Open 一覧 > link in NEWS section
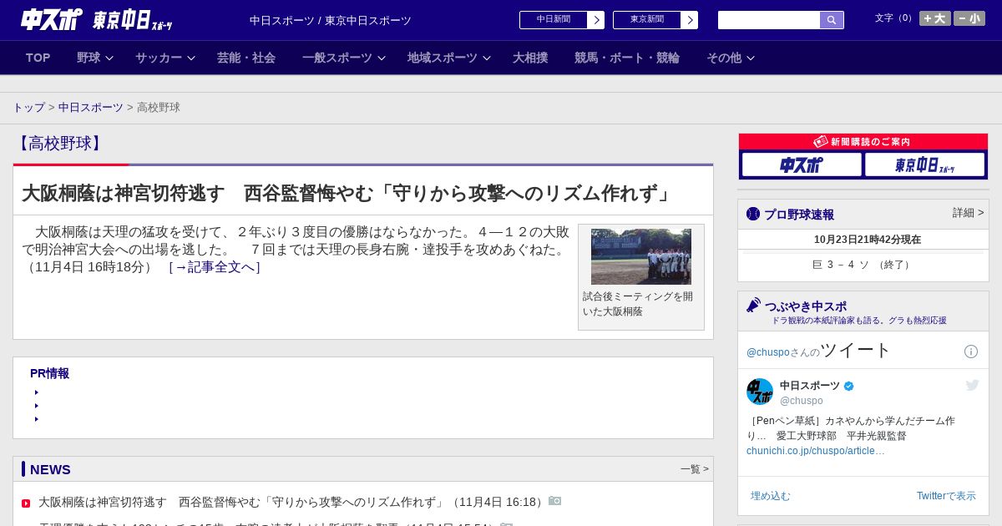Viewport: 1002px width, 526px height. (695, 469)
